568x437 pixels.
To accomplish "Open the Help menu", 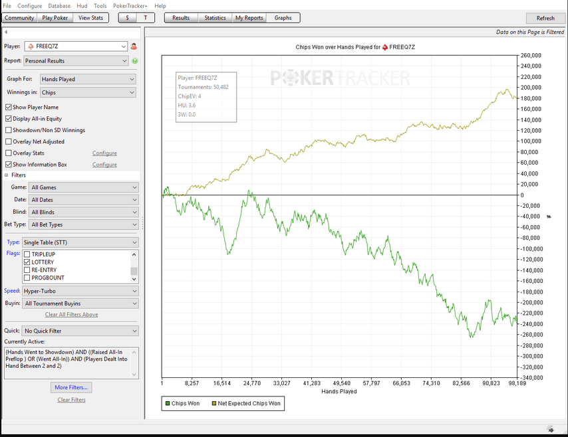I will [160, 6].
